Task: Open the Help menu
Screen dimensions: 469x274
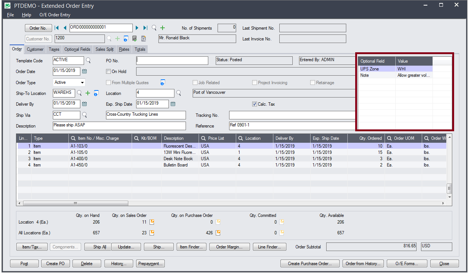Action: click(x=26, y=15)
